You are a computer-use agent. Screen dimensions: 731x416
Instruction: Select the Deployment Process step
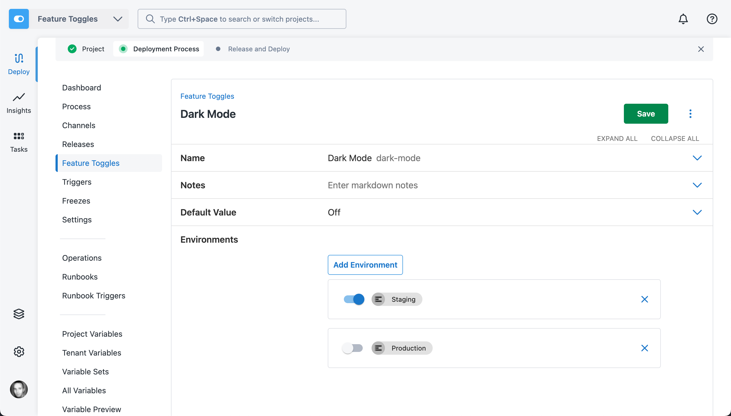click(x=159, y=49)
